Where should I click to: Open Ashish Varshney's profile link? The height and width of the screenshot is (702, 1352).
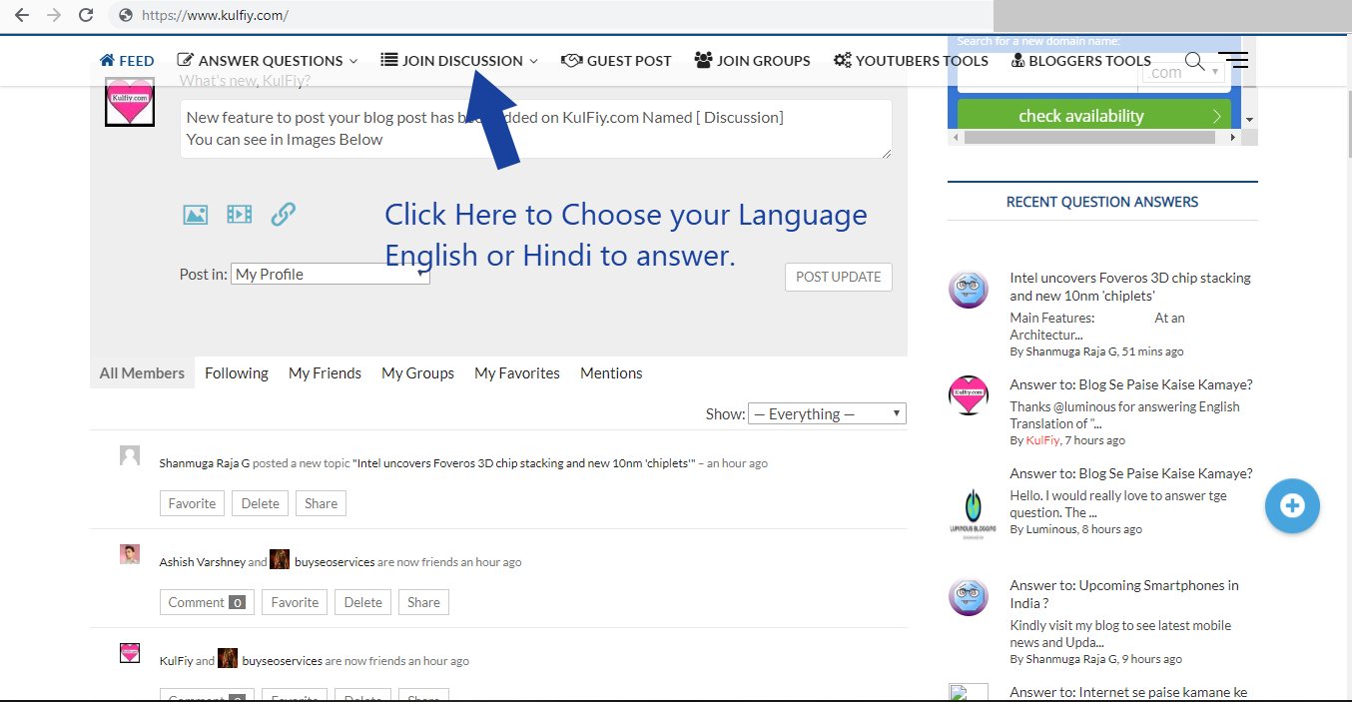(x=203, y=562)
